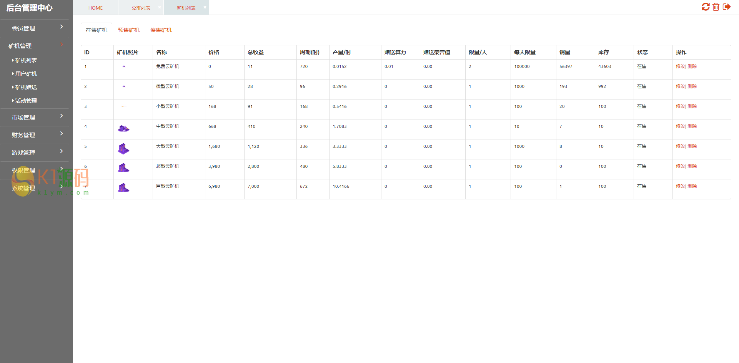Click 删除 for 微型云矿机
The height and width of the screenshot is (363, 739).
[692, 86]
